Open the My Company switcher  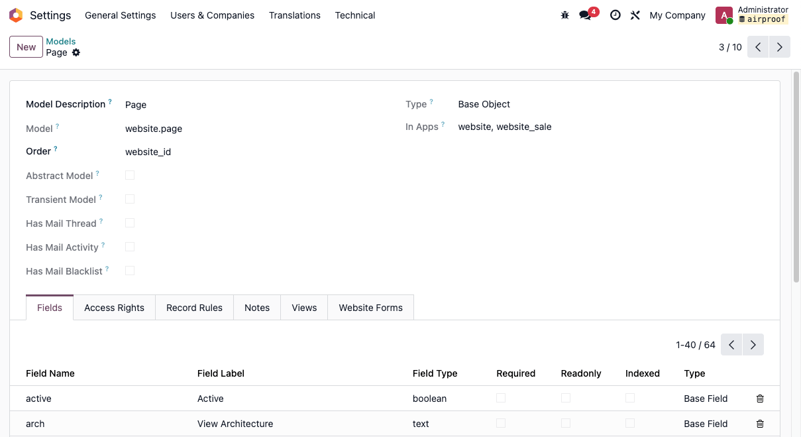point(677,15)
